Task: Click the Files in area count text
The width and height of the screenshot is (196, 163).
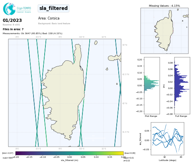Action: (13, 29)
